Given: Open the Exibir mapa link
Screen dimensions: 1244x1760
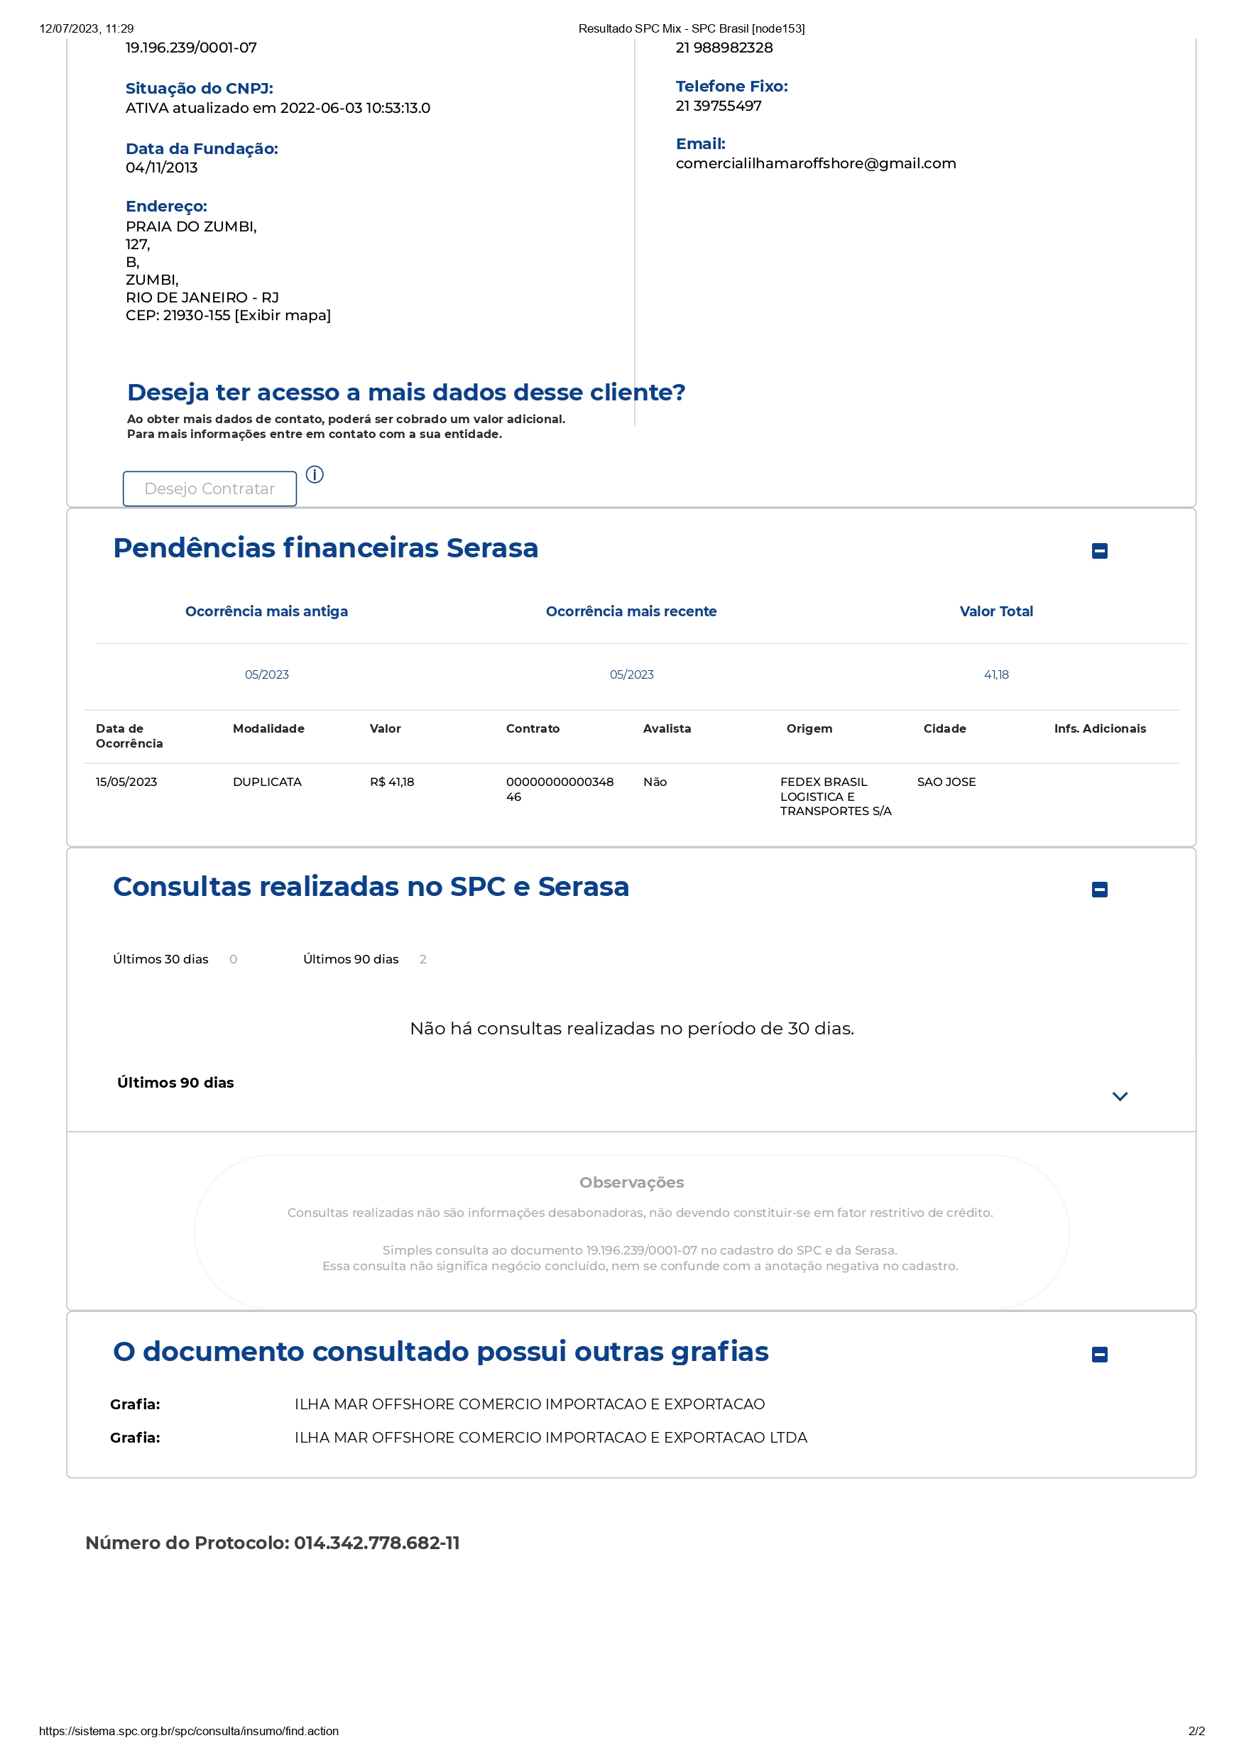Looking at the screenshot, I should (283, 315).
